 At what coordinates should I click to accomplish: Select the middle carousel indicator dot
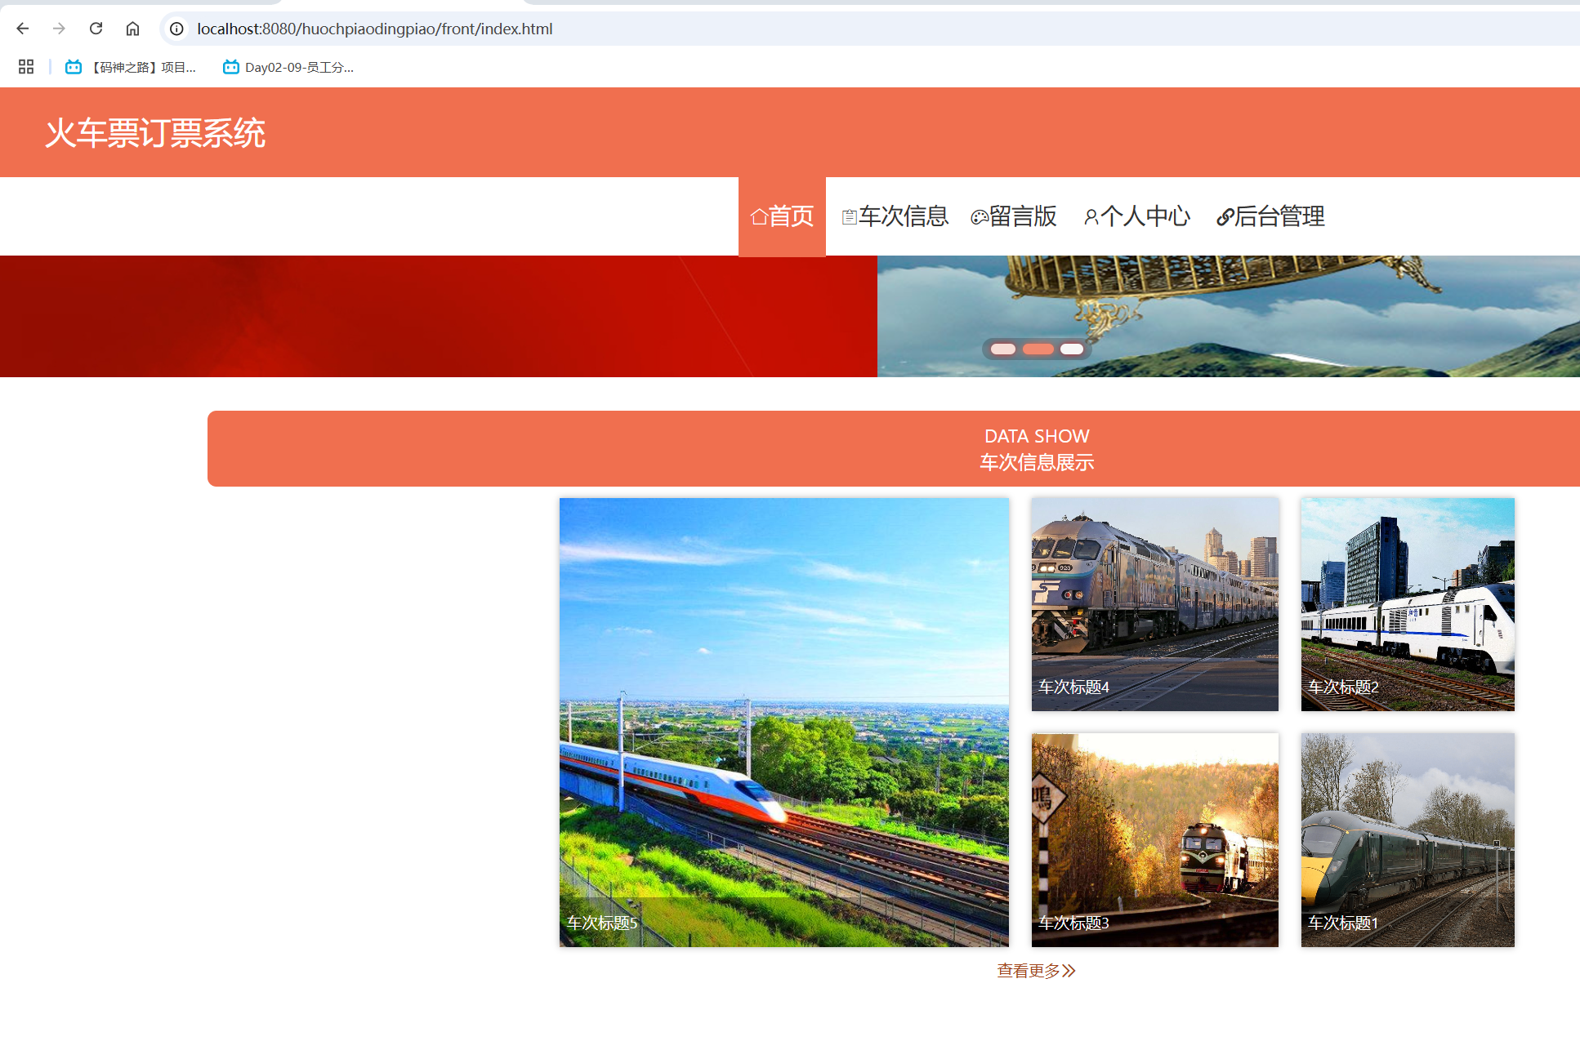point(1038,349)
